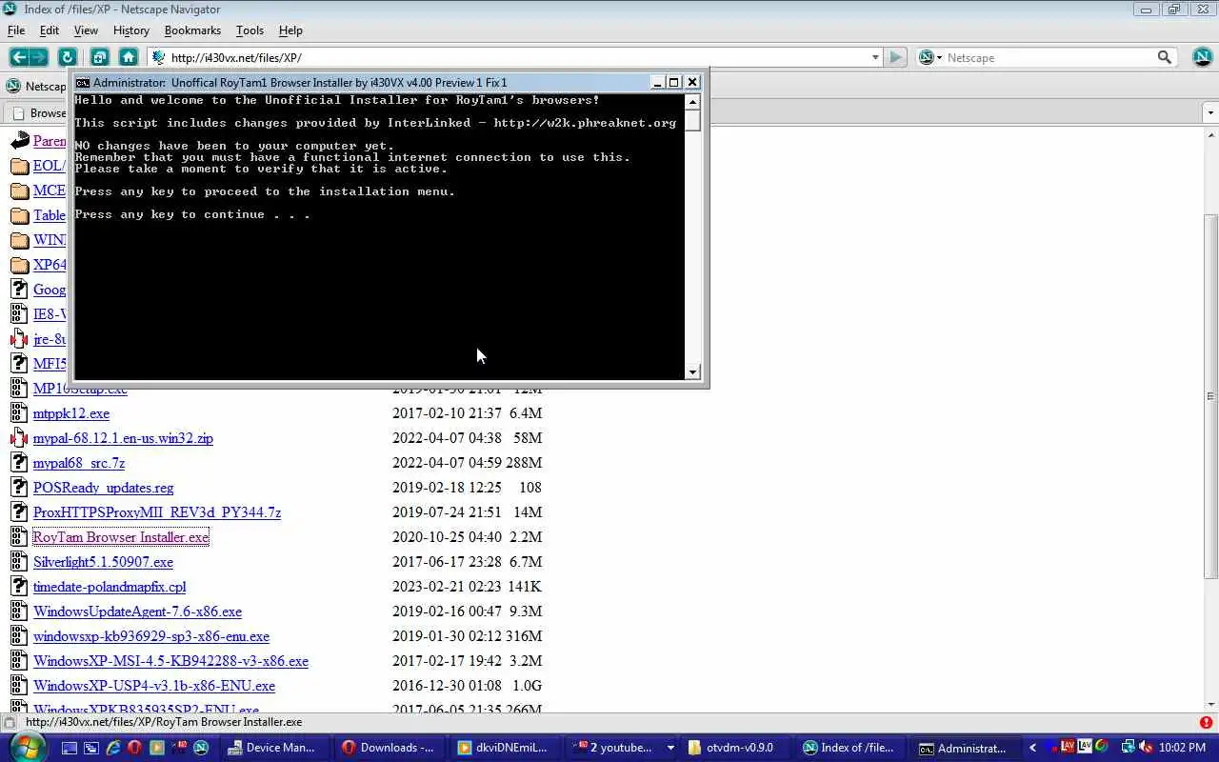Viewport: 1219px width, 762px height.
Task: Click the folder icon in XP64 row
Action: pyautogui.click(x=19, y=265)
